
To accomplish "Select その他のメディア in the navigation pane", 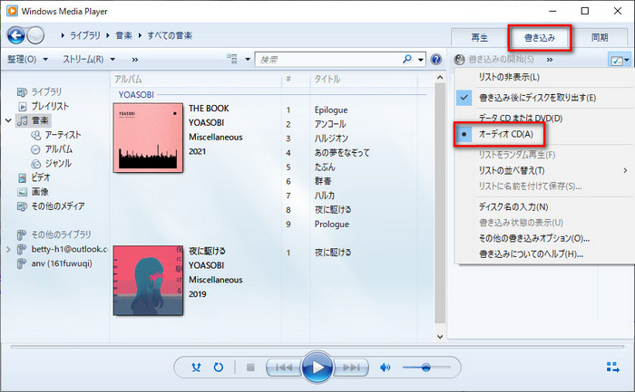I will coord(58,206).
